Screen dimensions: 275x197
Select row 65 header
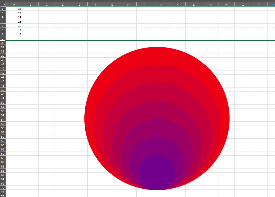[3, 167]
